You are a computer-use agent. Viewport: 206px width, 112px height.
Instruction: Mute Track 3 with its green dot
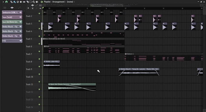(x=39, y=28)
